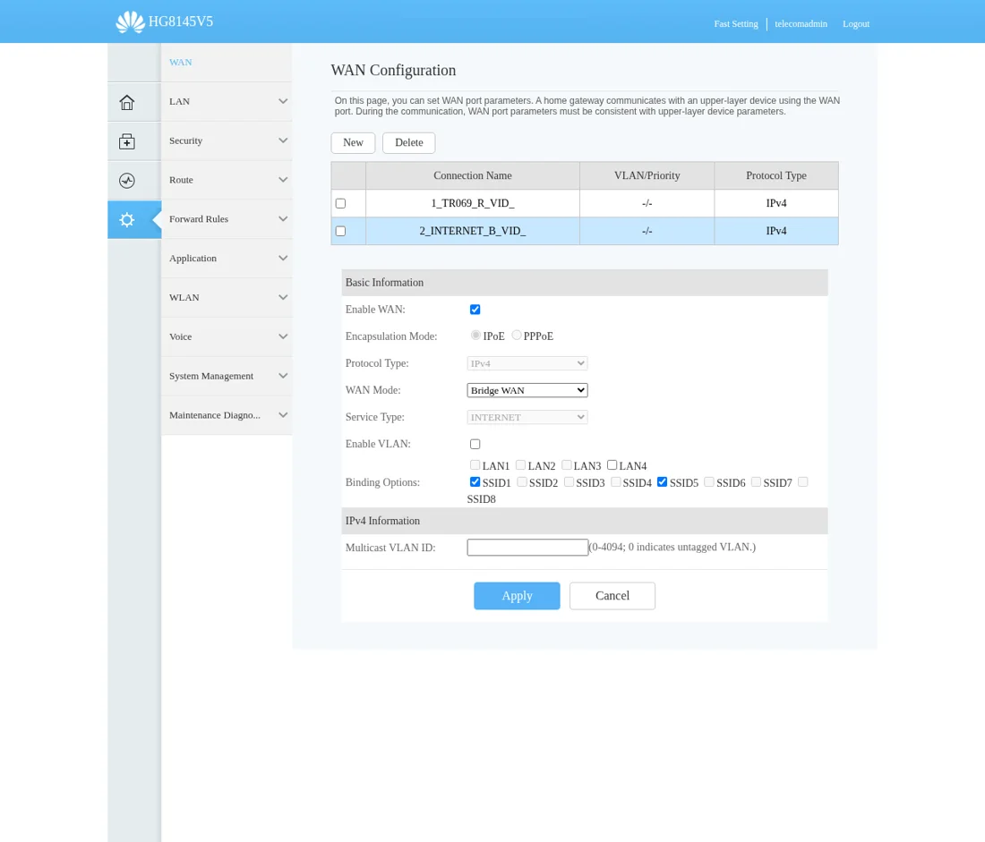Image resolution: width=985 pixels, height=842 pixels.
Task: Click the Delete button
Action: point(409,142)
